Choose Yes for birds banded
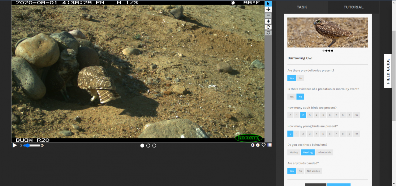The height and width of the screenshot is (186, 396). click(291, 171)
